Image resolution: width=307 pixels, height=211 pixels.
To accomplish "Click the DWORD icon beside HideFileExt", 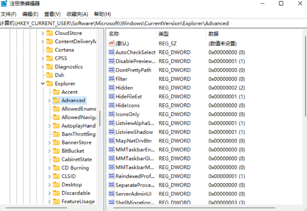I will [x=112, y=97].
